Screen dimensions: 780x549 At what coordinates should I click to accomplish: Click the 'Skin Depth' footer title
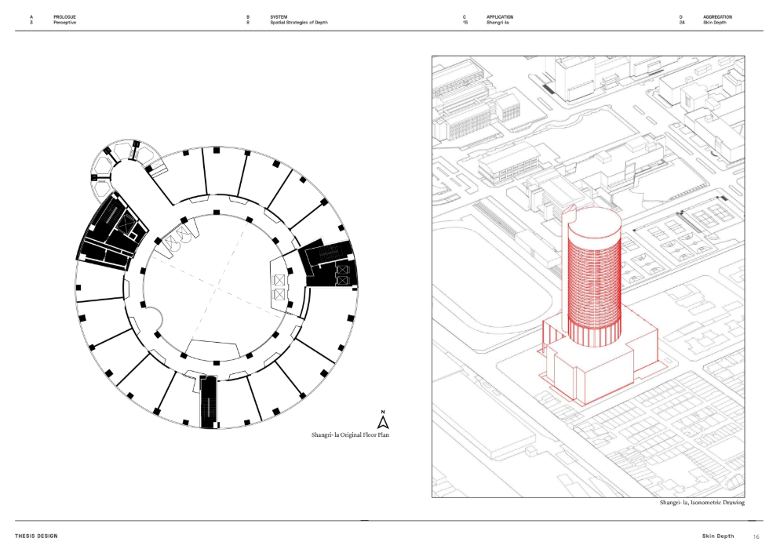[x=718, y=536]
